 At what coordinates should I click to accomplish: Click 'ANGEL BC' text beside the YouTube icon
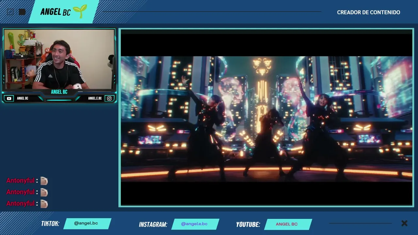click(23, 98)
